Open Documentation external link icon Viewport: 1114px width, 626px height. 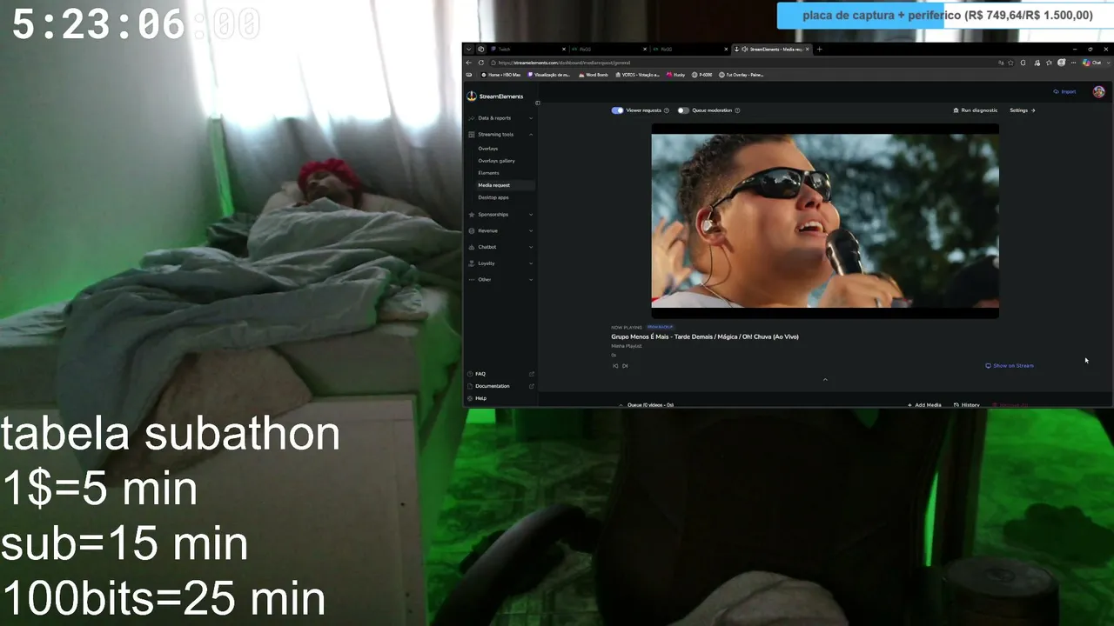pyautogui.click(x=532, y=386)
